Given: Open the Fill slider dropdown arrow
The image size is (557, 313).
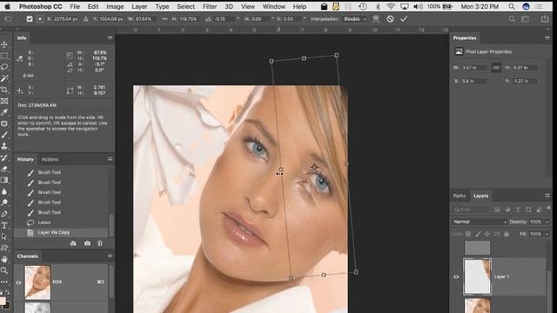Looking at the screenshot, I should [x=547, y=234].
